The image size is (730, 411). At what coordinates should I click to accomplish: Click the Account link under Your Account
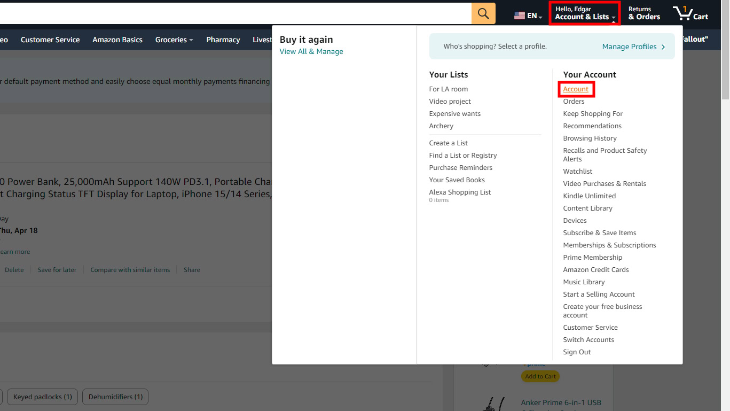[576, 89]
